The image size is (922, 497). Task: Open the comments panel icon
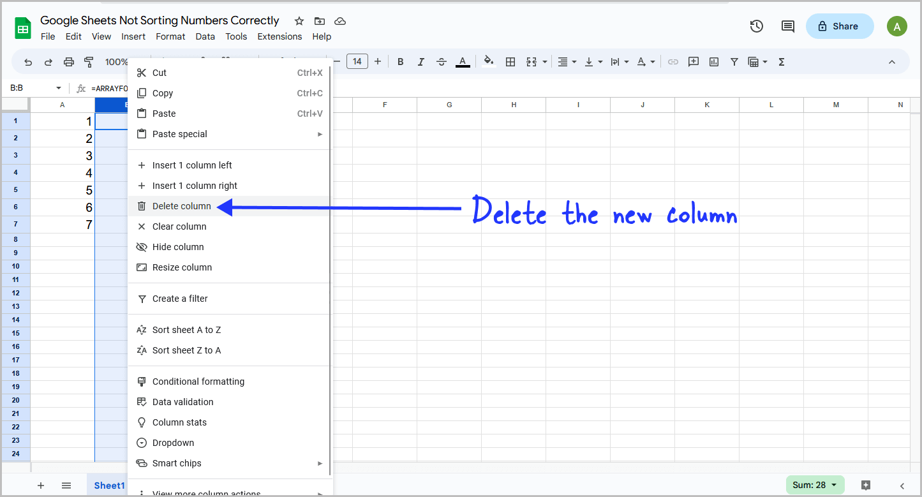(x=788, y=26)
